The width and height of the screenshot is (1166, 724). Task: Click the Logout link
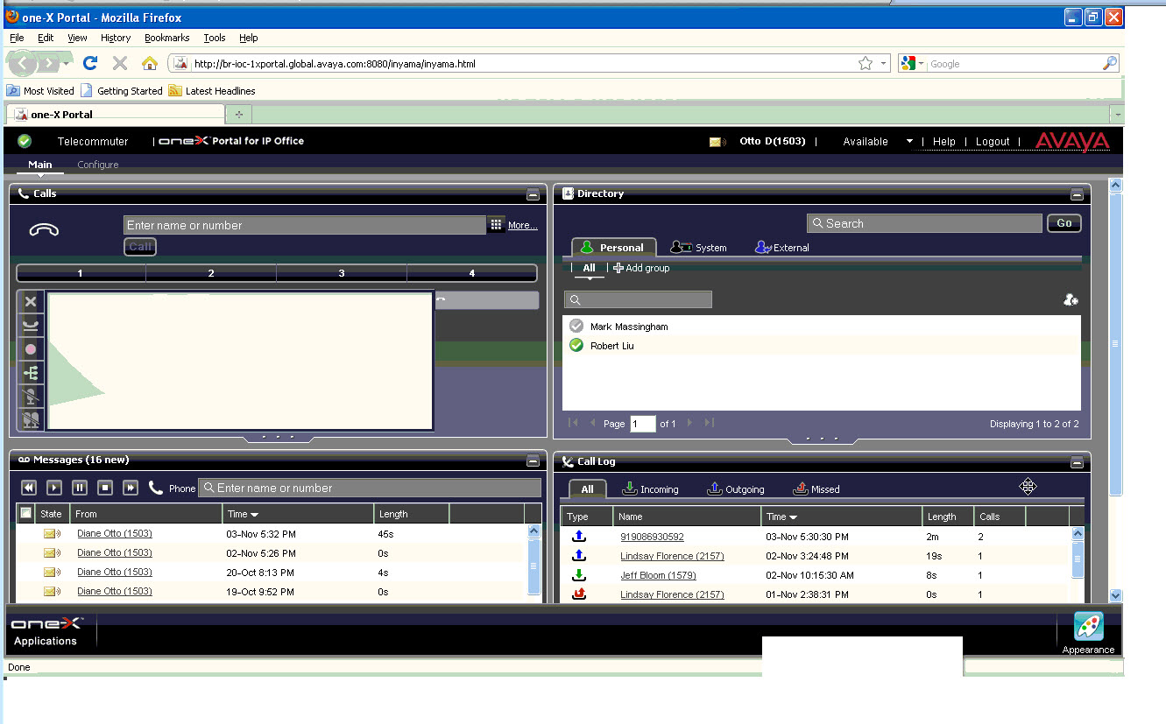pos(993,142)
